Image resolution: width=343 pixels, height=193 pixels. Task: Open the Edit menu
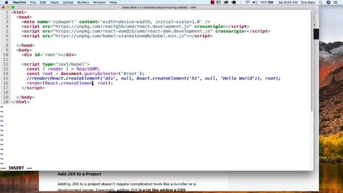pos(43,2)
